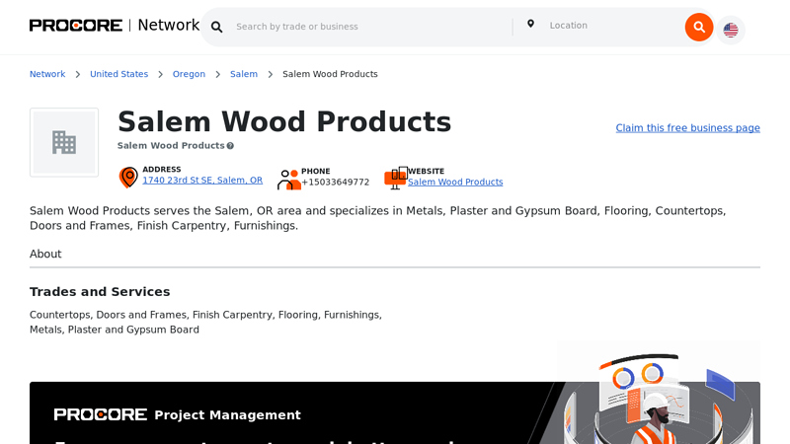
Task: Click the magnifier icon in search bar
Action: (x=216, y=28)
